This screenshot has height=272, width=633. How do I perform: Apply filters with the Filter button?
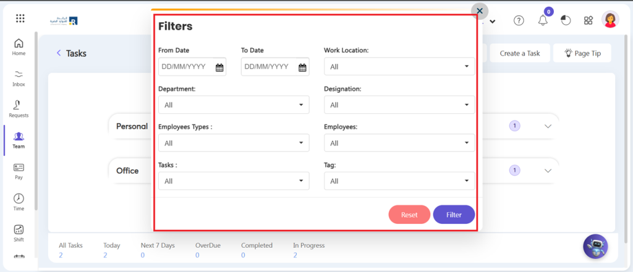454,215
